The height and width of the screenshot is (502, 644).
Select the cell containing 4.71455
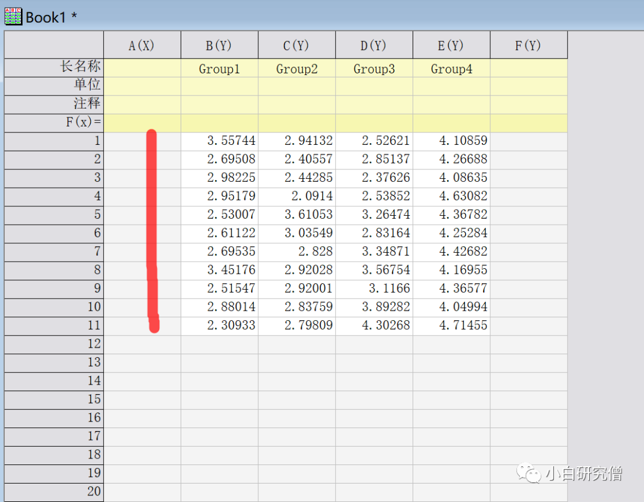tap(451, 326)
